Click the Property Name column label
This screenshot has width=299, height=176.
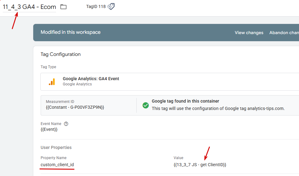click(x=54, y=158)
